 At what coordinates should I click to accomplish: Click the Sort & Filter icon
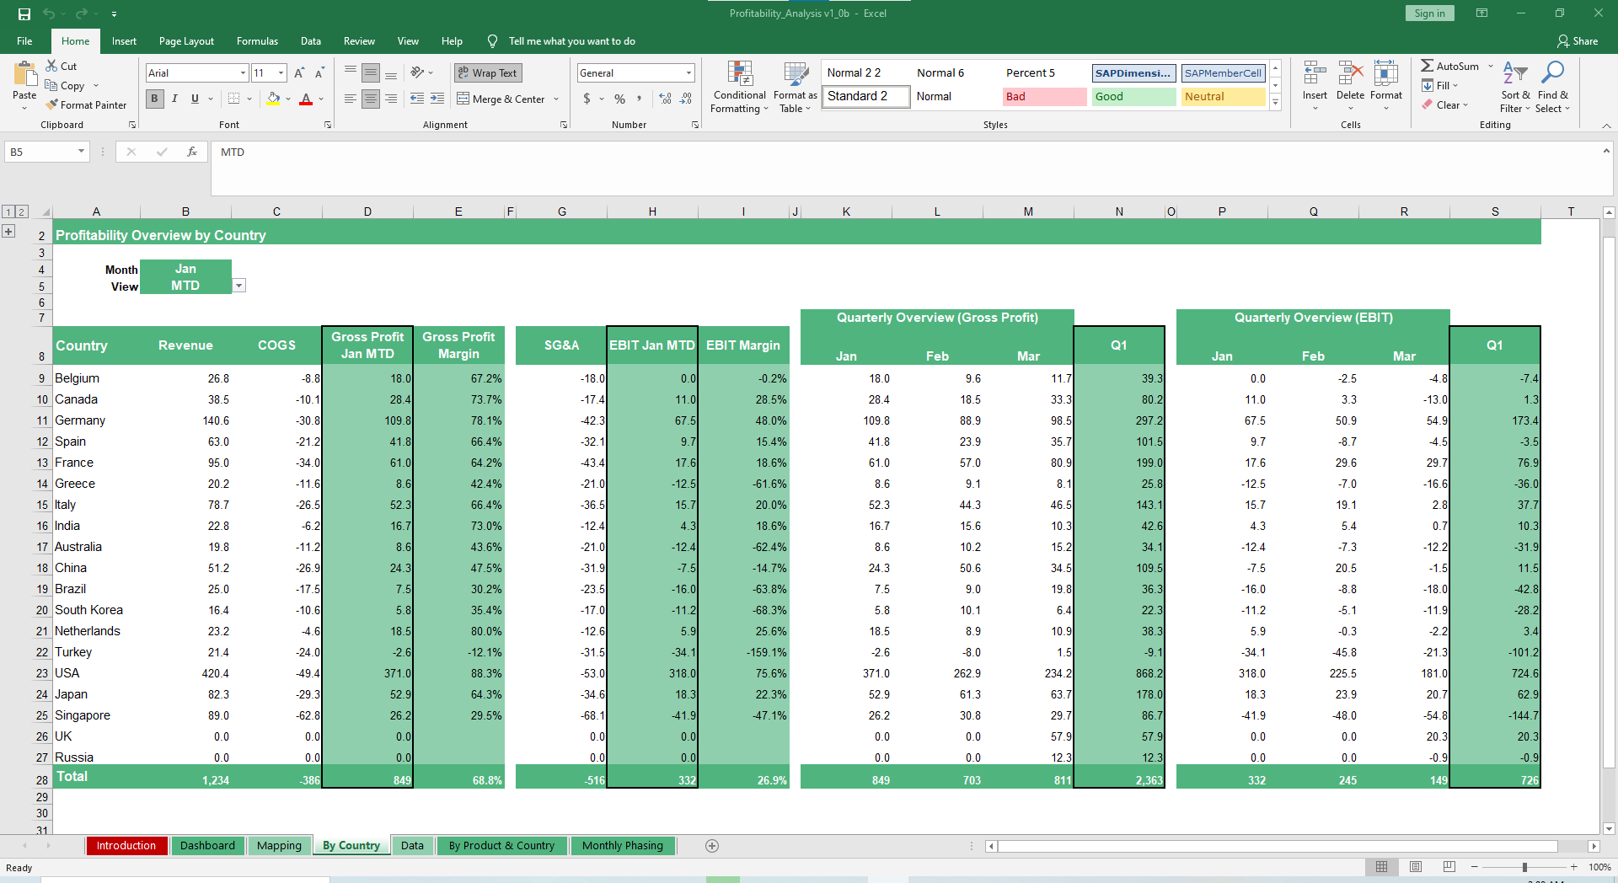(1514, 74)
